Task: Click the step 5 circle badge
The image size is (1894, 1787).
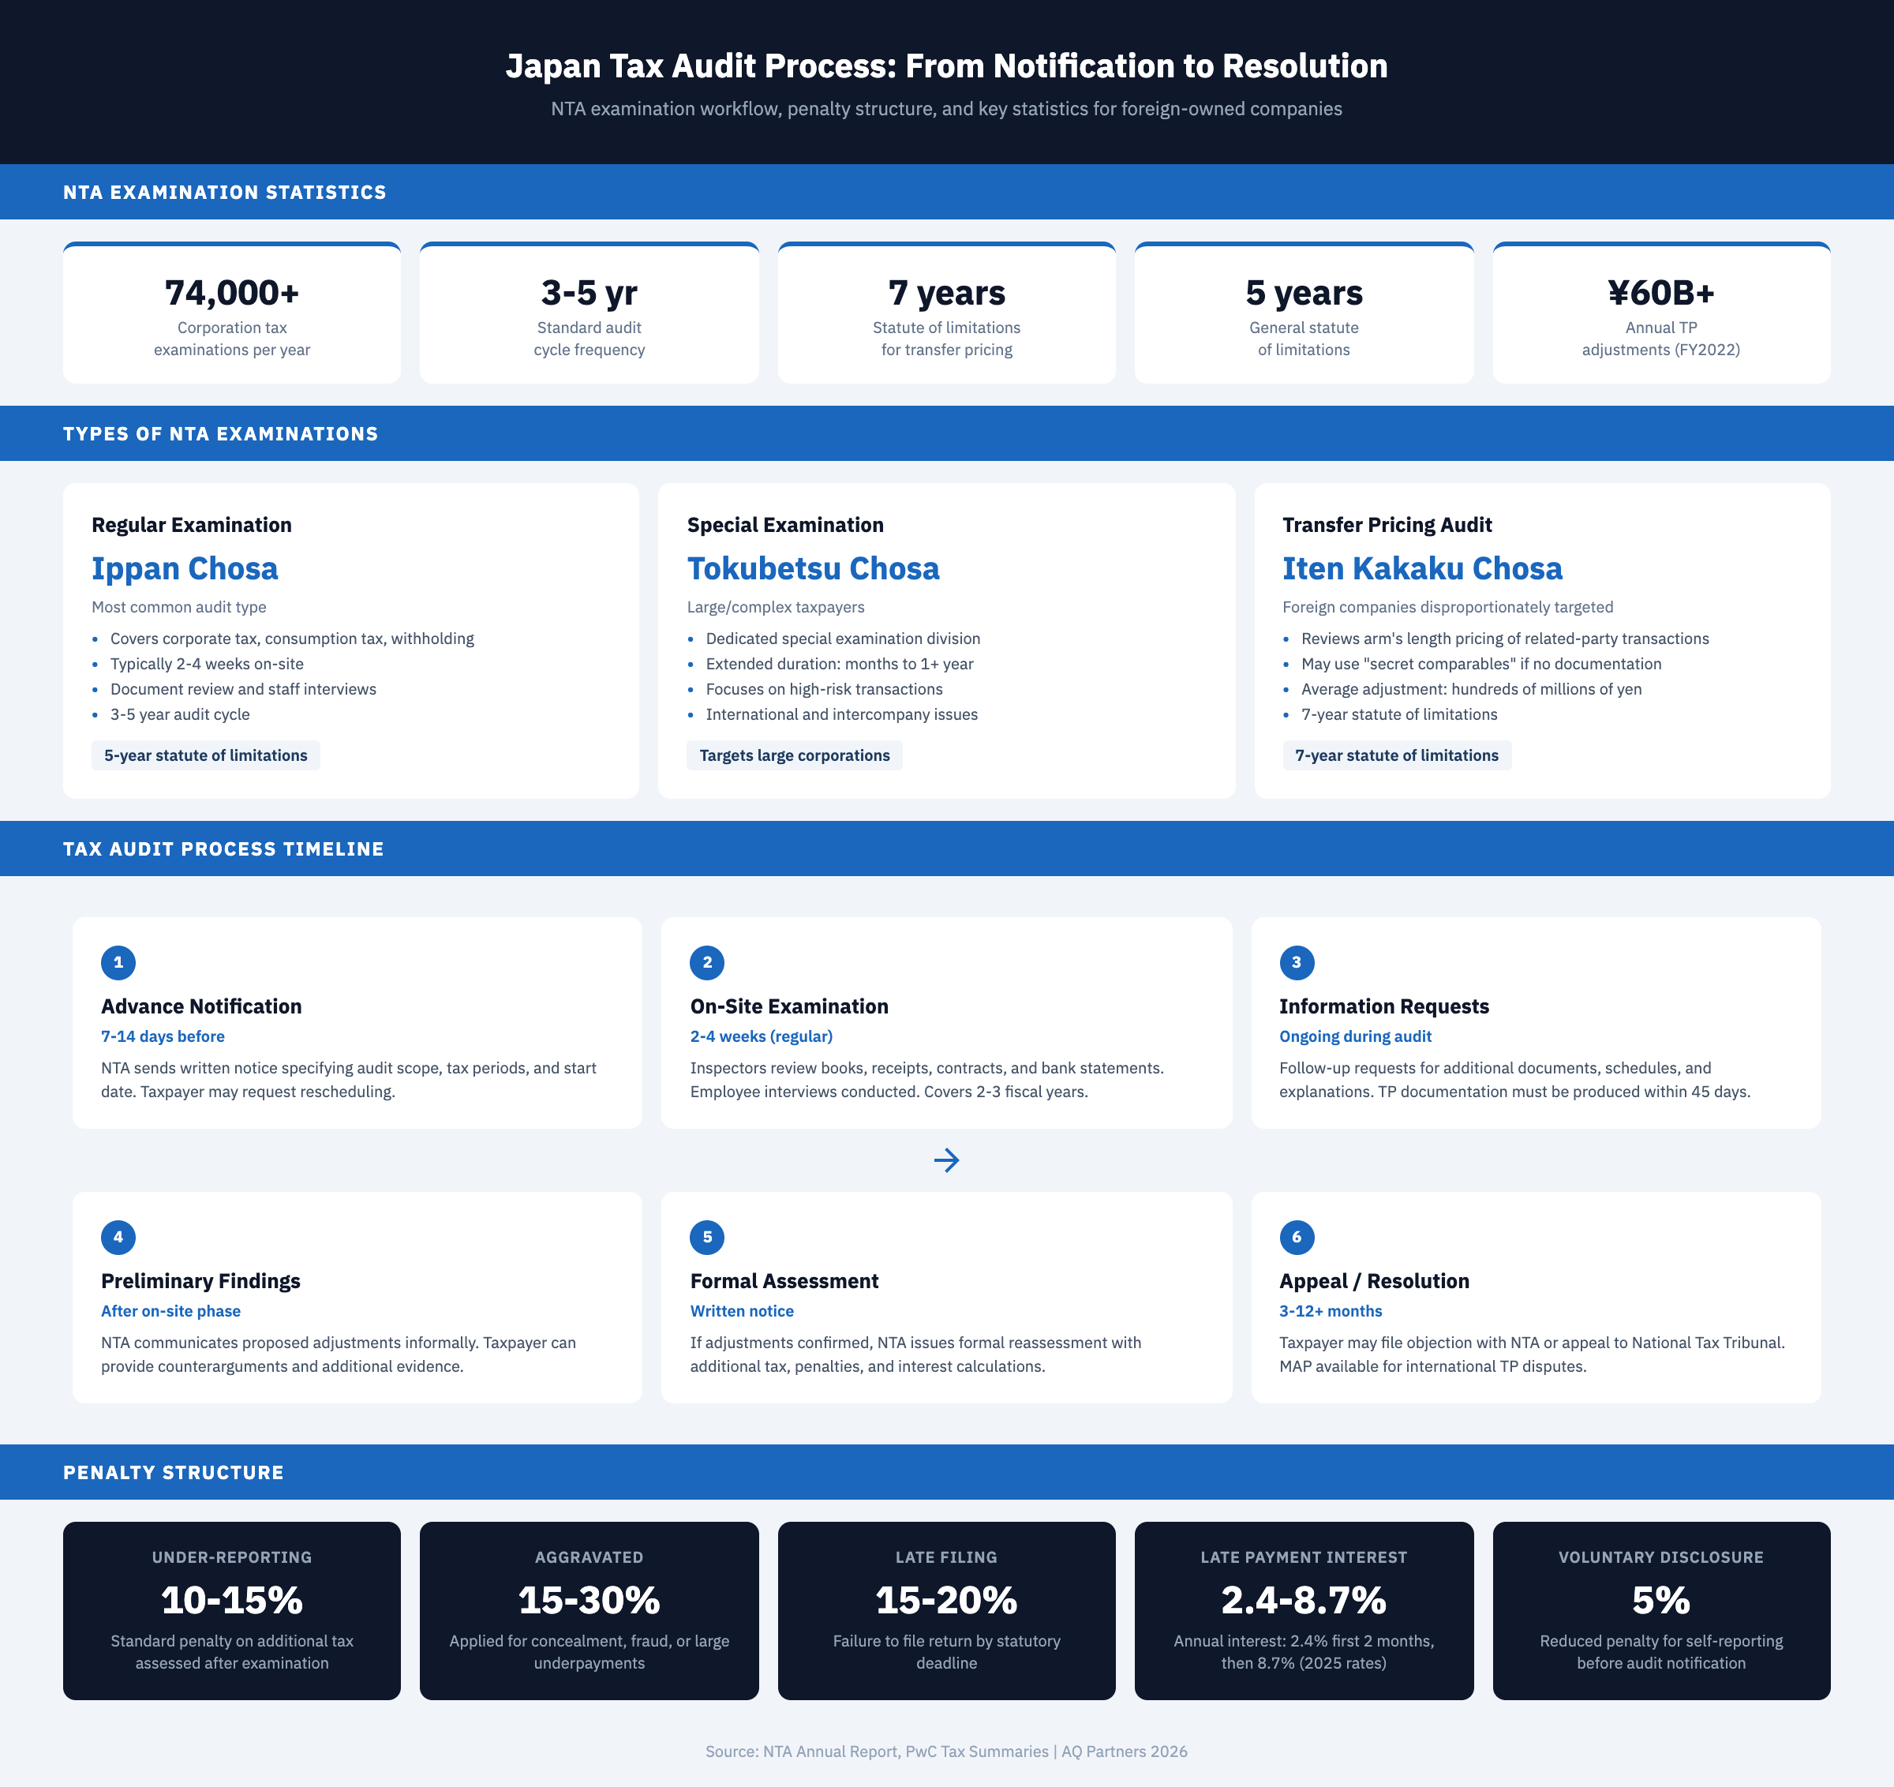Action: click(x=707, y=1237)
